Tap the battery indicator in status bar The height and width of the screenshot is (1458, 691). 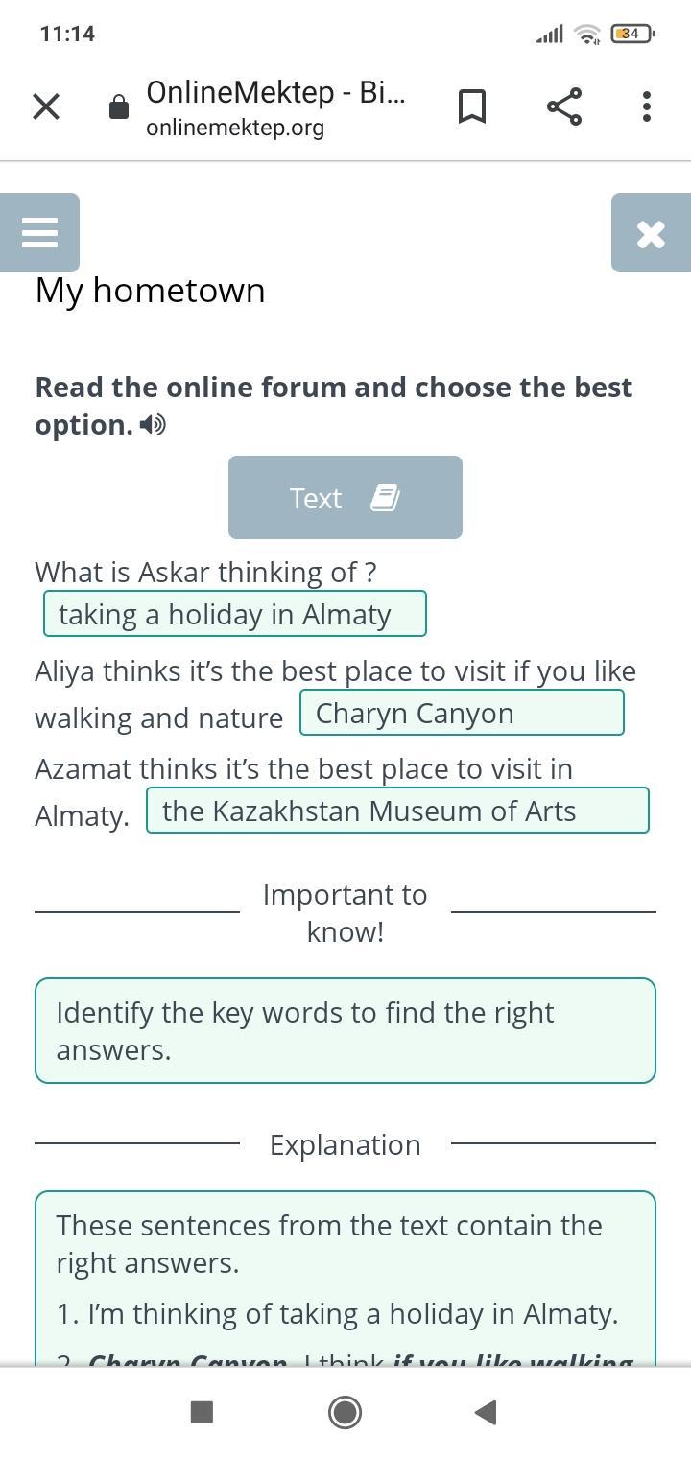tap(631, 34)
